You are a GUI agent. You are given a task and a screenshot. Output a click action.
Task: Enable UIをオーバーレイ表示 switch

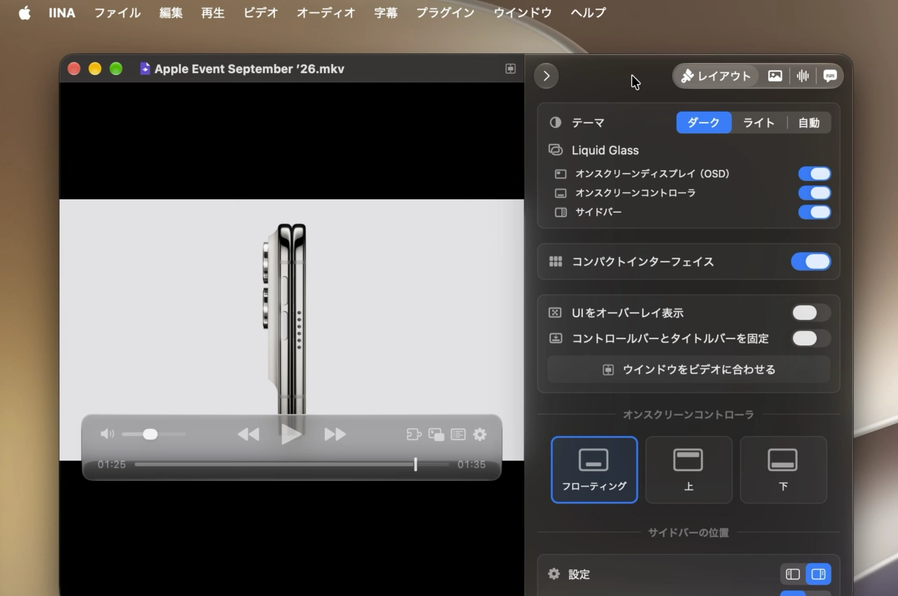coord(811,313)
